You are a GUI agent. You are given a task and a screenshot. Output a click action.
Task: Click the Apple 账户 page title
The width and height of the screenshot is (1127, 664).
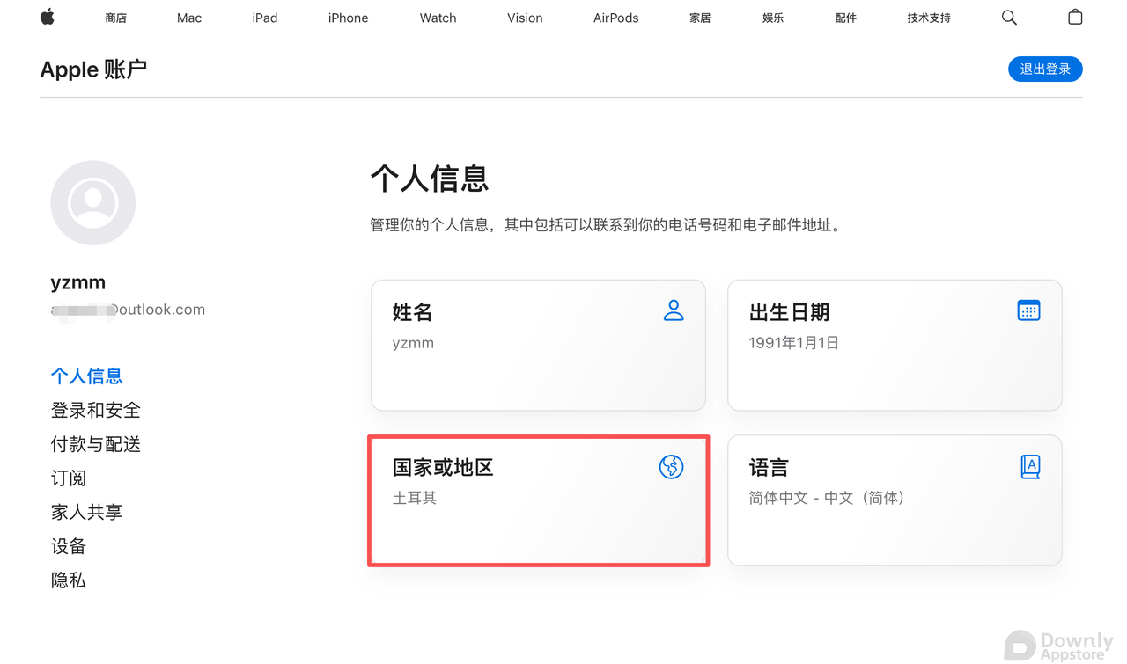93,69
